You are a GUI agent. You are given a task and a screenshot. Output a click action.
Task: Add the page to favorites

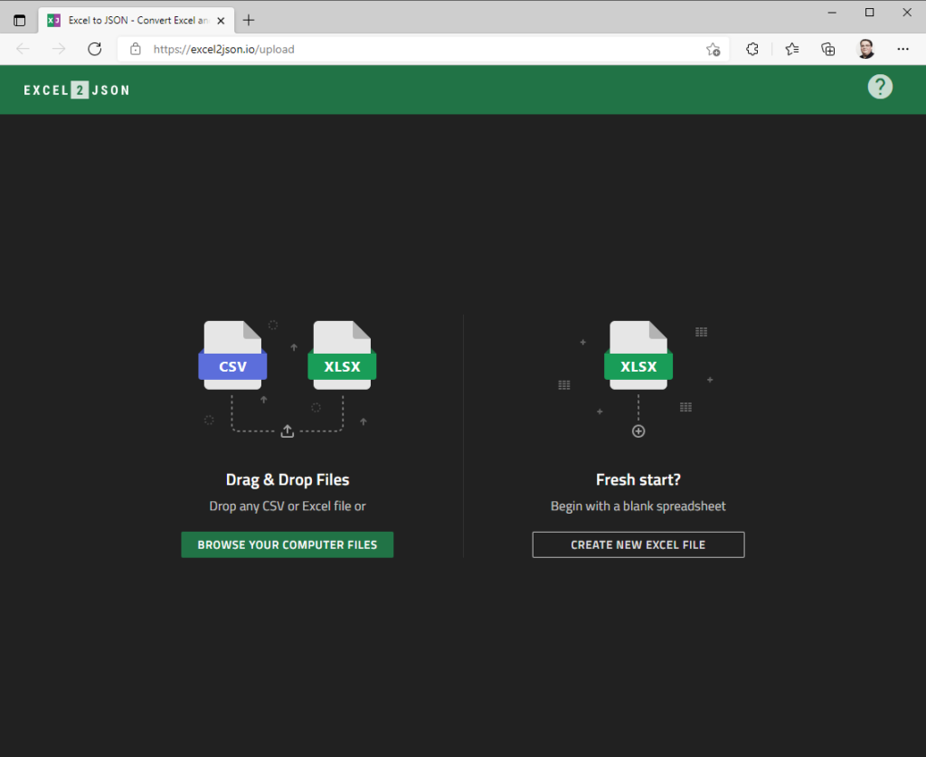tap(713, 50)
